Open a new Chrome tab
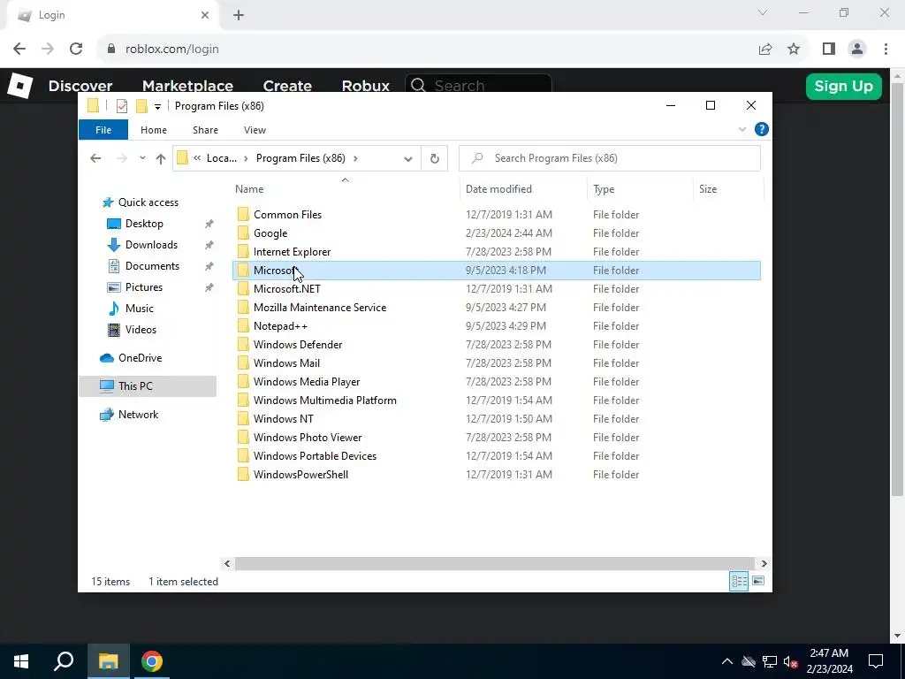The image size is (905, 679). [239, 15]
